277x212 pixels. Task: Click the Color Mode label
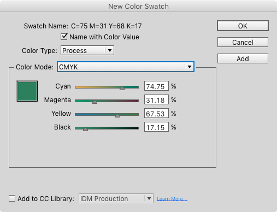coord(34,67)
